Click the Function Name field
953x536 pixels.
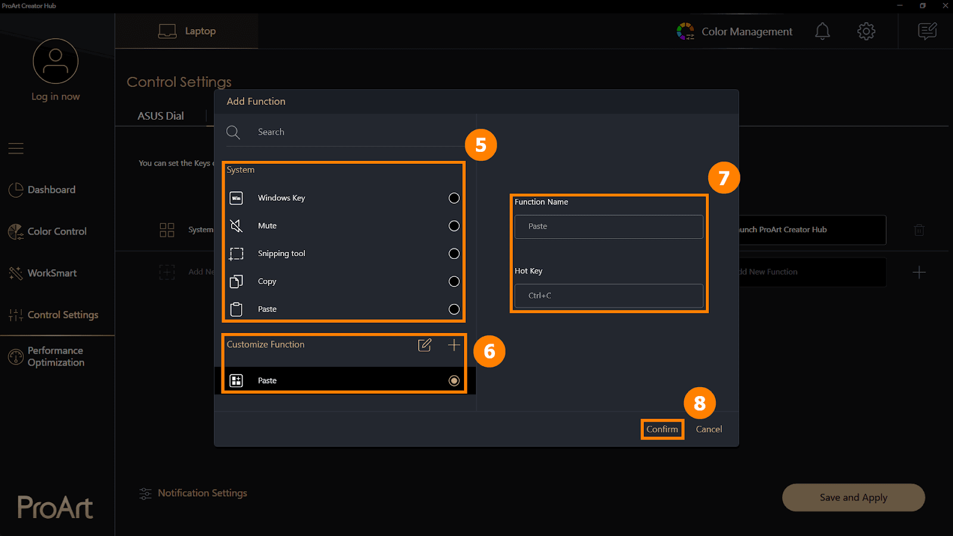point(609,227)
